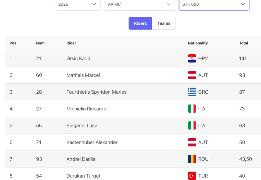
Task: Click the Pos column header
Action: click(13, 43)
